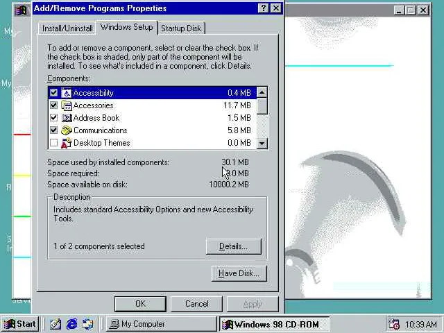Click the components list scroll up arrow

(x=262, y=92)
